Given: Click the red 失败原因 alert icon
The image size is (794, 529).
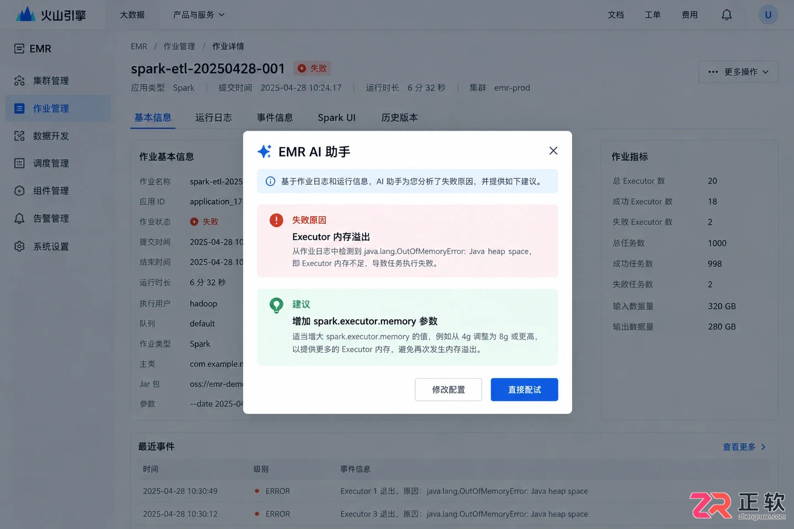Looking at the screenshot, I should [276, 220].
